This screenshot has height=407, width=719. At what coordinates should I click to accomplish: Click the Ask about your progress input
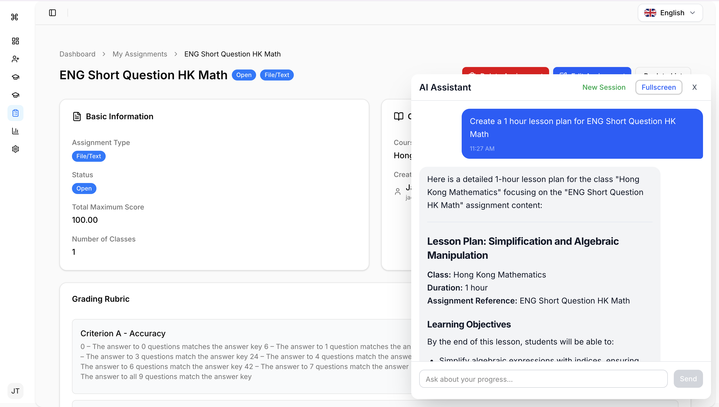543,379
